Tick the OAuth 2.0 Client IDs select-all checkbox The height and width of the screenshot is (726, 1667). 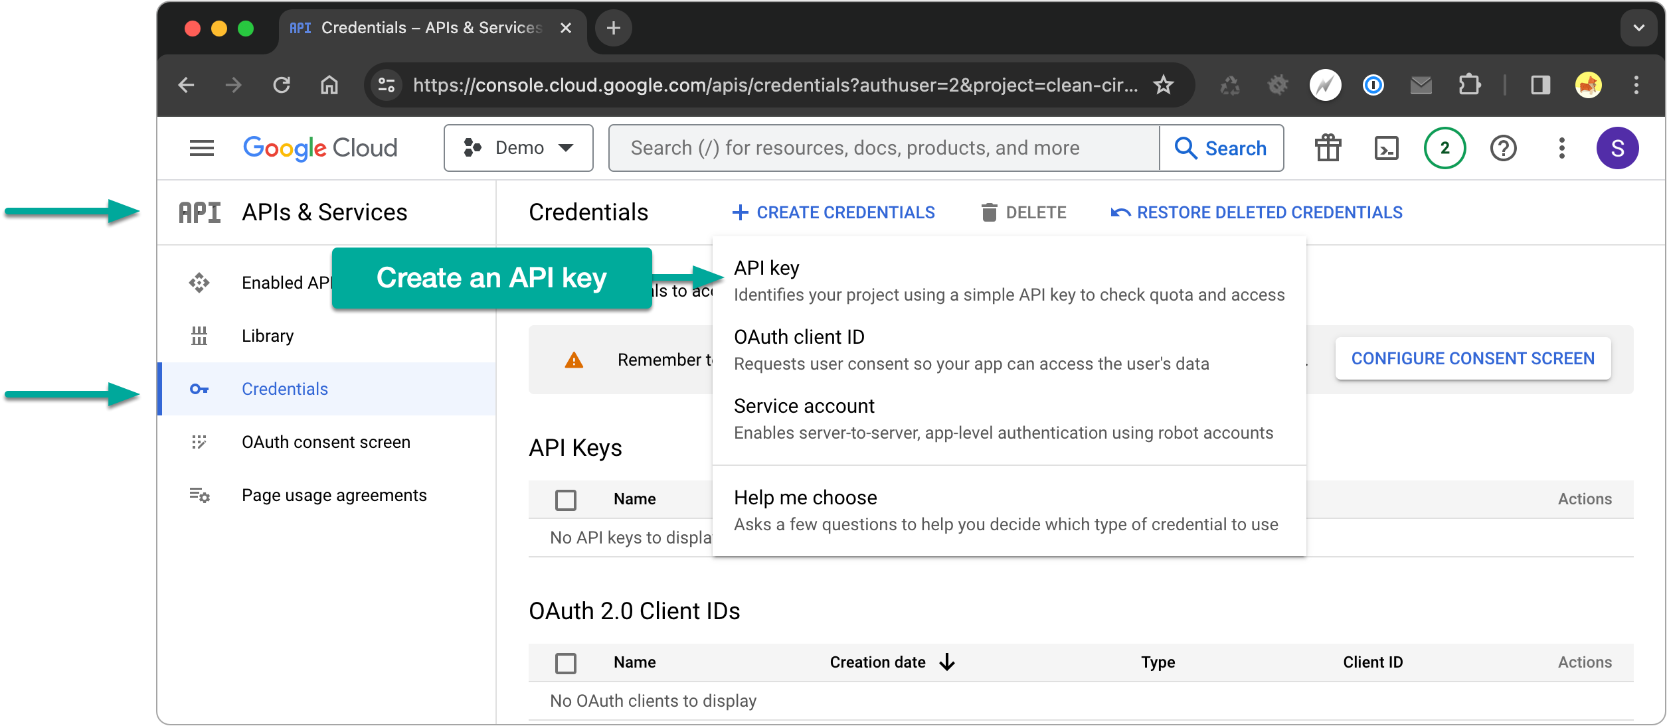(566, 663)
